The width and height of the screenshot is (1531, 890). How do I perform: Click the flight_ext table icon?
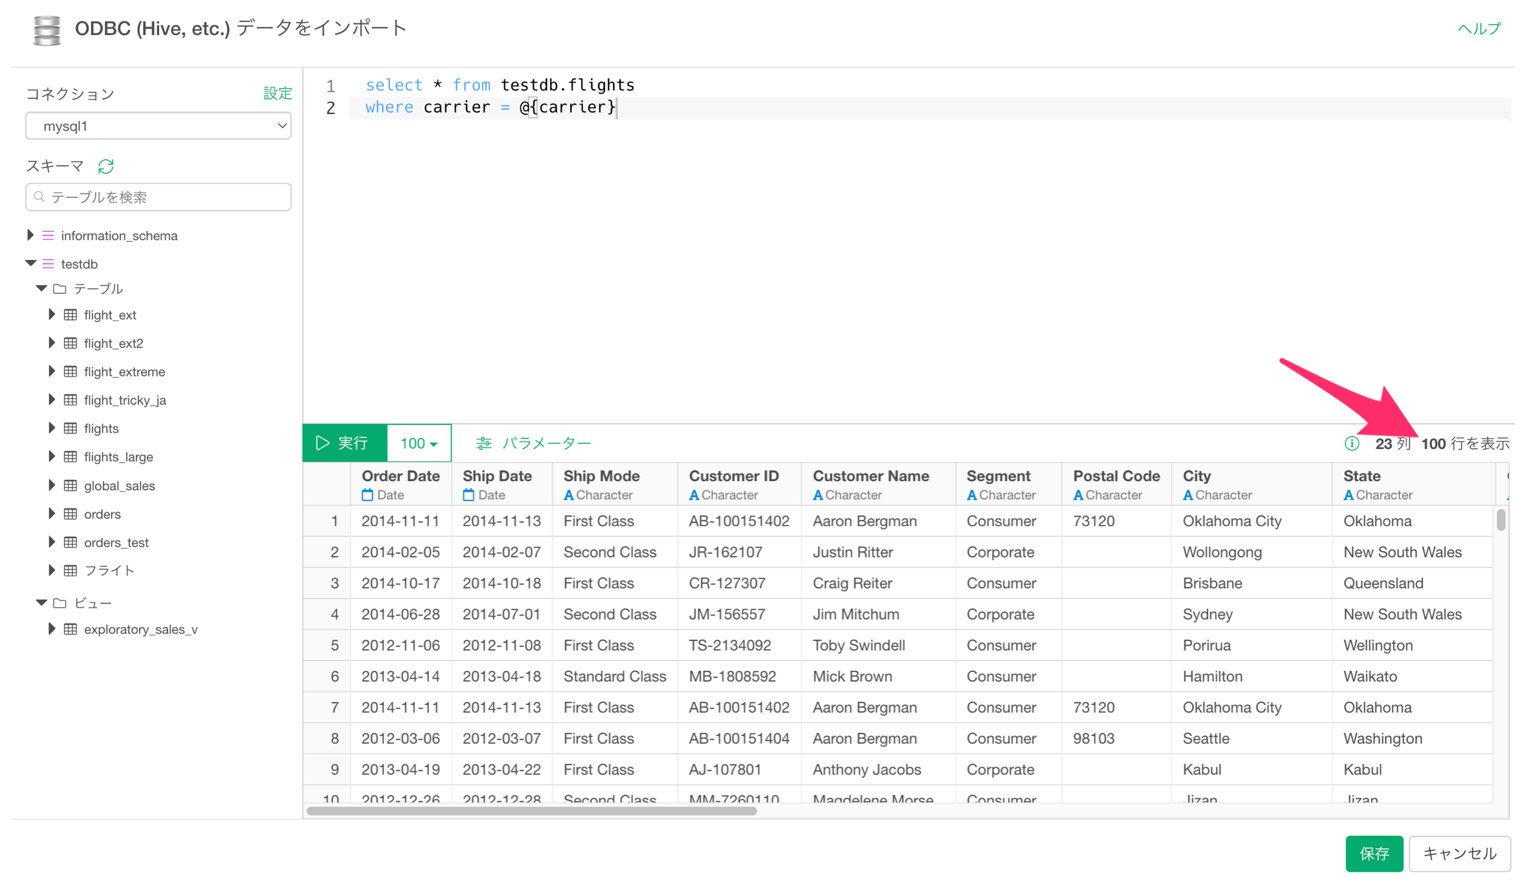coord(71,315)
